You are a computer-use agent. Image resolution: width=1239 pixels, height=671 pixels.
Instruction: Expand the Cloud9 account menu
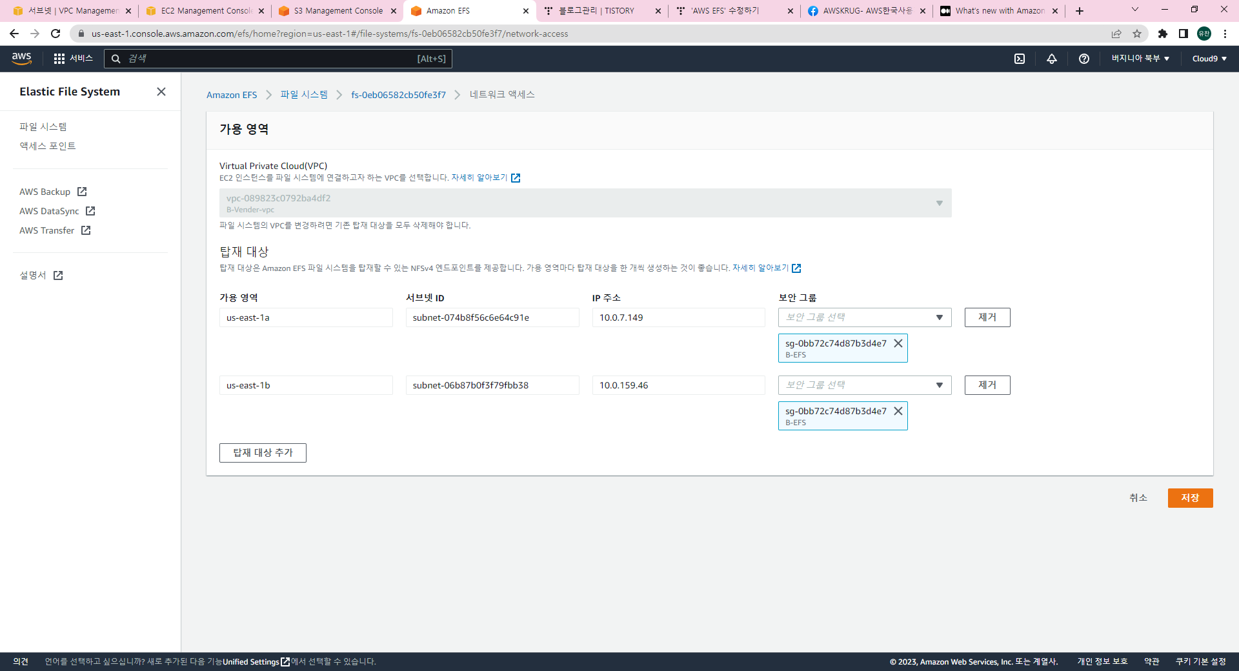click(1209, 59)
